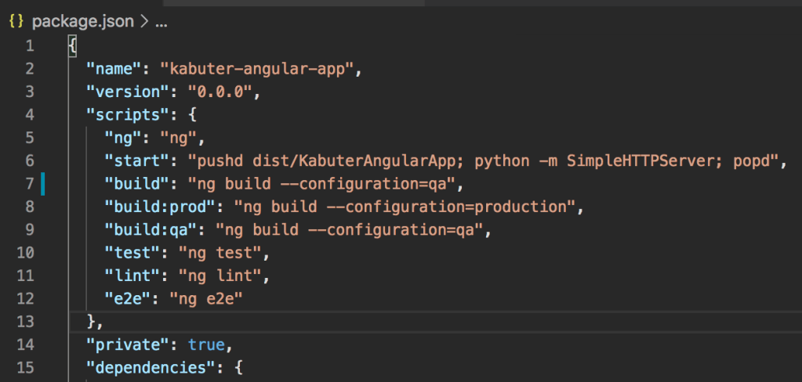Click the "kabuter-angular-app" string value
This screenshot has width=802, height=382.
point(259,69)
